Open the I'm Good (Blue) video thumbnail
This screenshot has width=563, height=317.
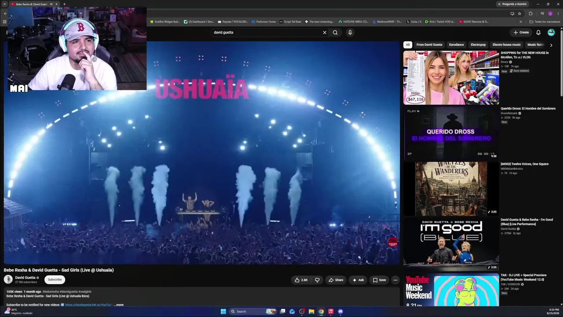click(x=451, y=244)
